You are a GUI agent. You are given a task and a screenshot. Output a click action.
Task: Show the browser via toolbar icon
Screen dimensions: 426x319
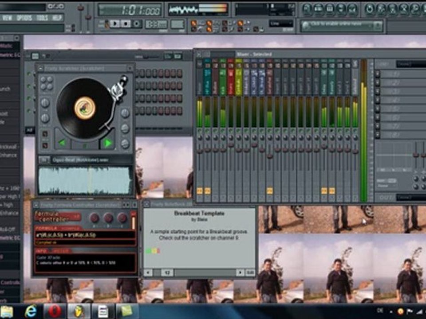(x=341, y=9)
